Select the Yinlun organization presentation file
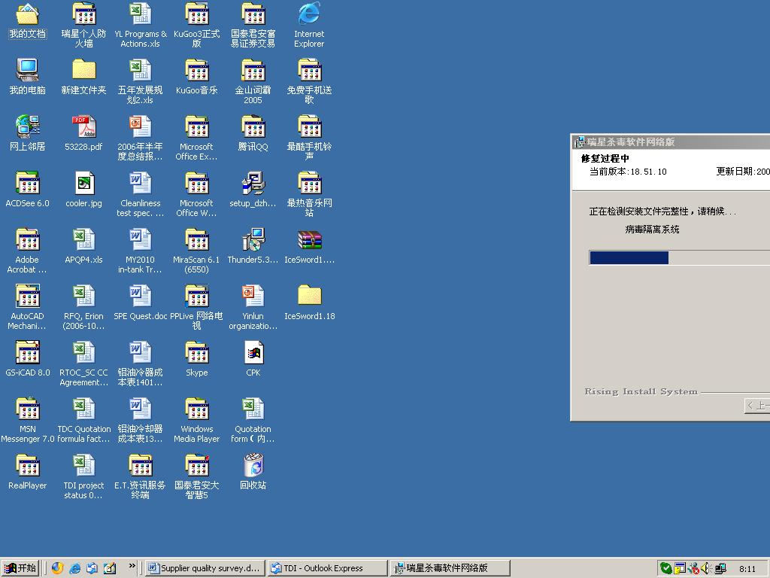Image resolution: width=770 pixels, height=578 pixels. point(253,307)
